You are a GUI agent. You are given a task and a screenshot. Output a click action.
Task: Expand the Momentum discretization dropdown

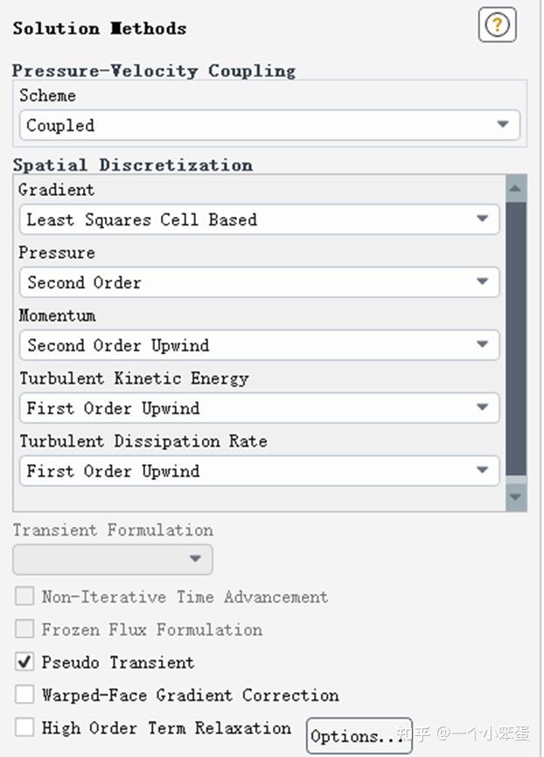483,345
